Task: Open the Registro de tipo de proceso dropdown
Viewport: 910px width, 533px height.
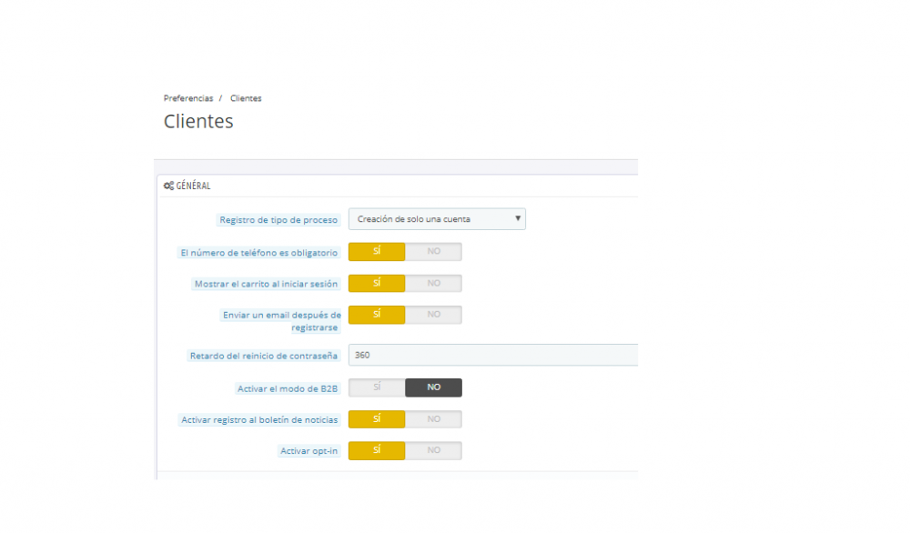Action: (x=437, y=219)
